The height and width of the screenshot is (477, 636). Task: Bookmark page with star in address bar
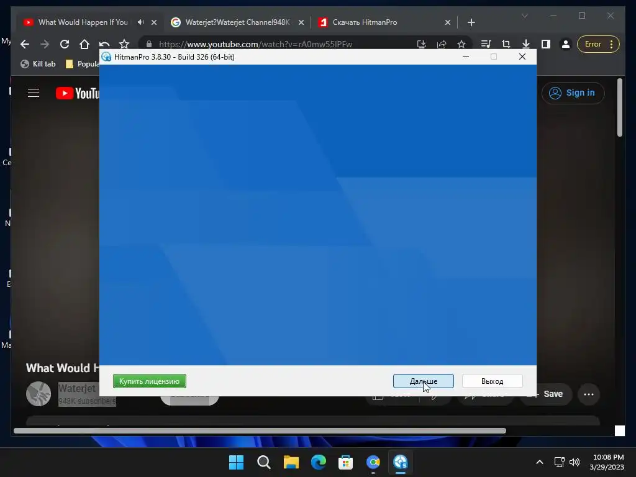pyautogui.click(x=461, y=44)
